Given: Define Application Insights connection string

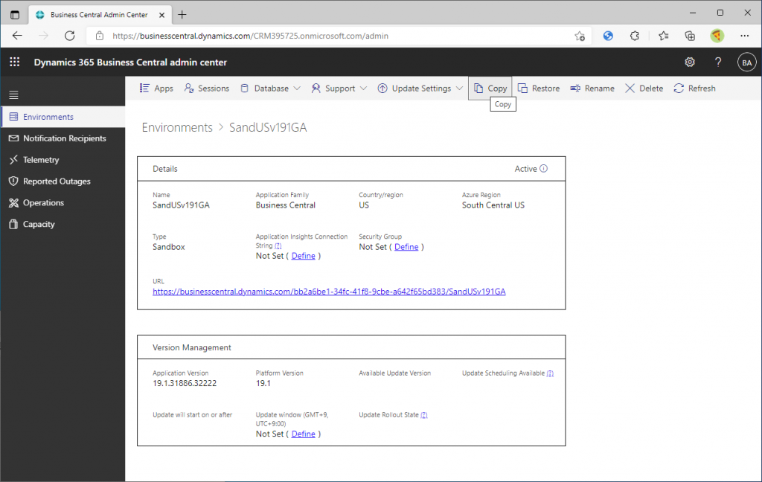Looking at the screenshot, I should [x=304, y=256].
